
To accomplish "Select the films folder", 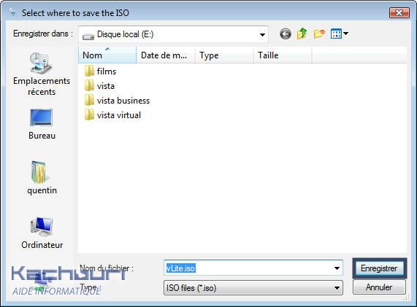I will (x=100, y=71).
